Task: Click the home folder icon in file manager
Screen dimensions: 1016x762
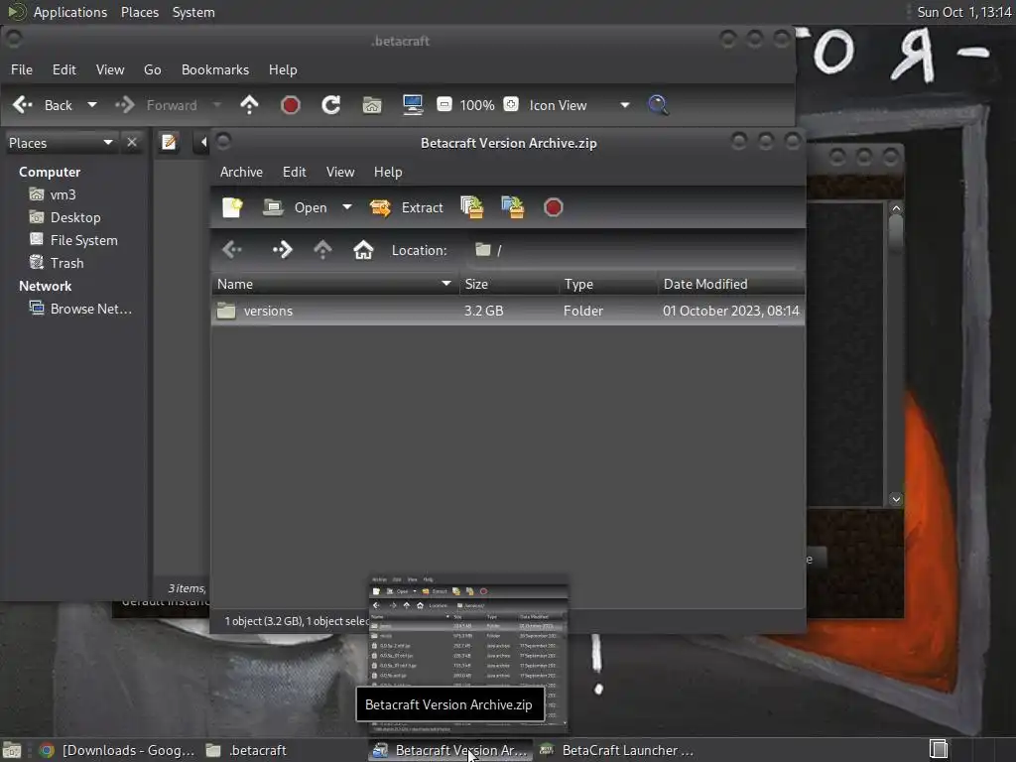Action: point(372,105)
